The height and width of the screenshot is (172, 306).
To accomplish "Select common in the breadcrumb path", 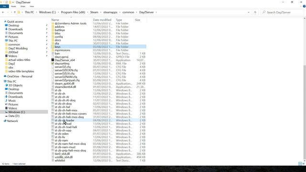I will (128, 12).
